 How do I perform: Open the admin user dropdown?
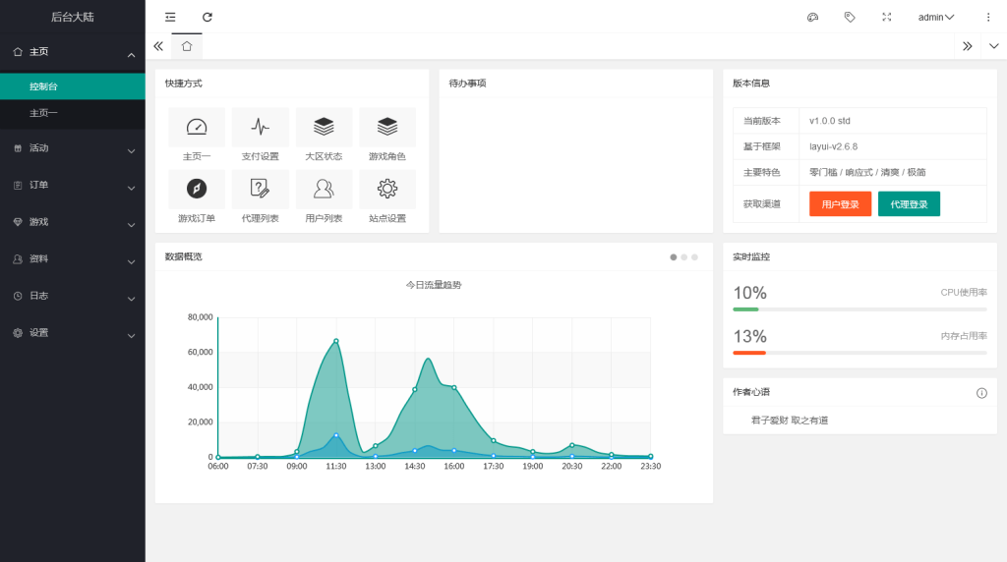click(x=936, y=18)
